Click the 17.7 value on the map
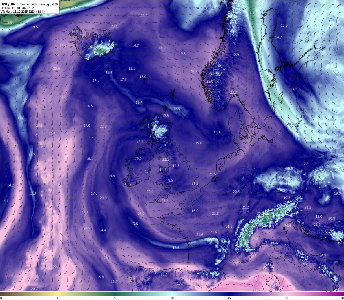This screenshot has height=300, width=344. (123, 80)
